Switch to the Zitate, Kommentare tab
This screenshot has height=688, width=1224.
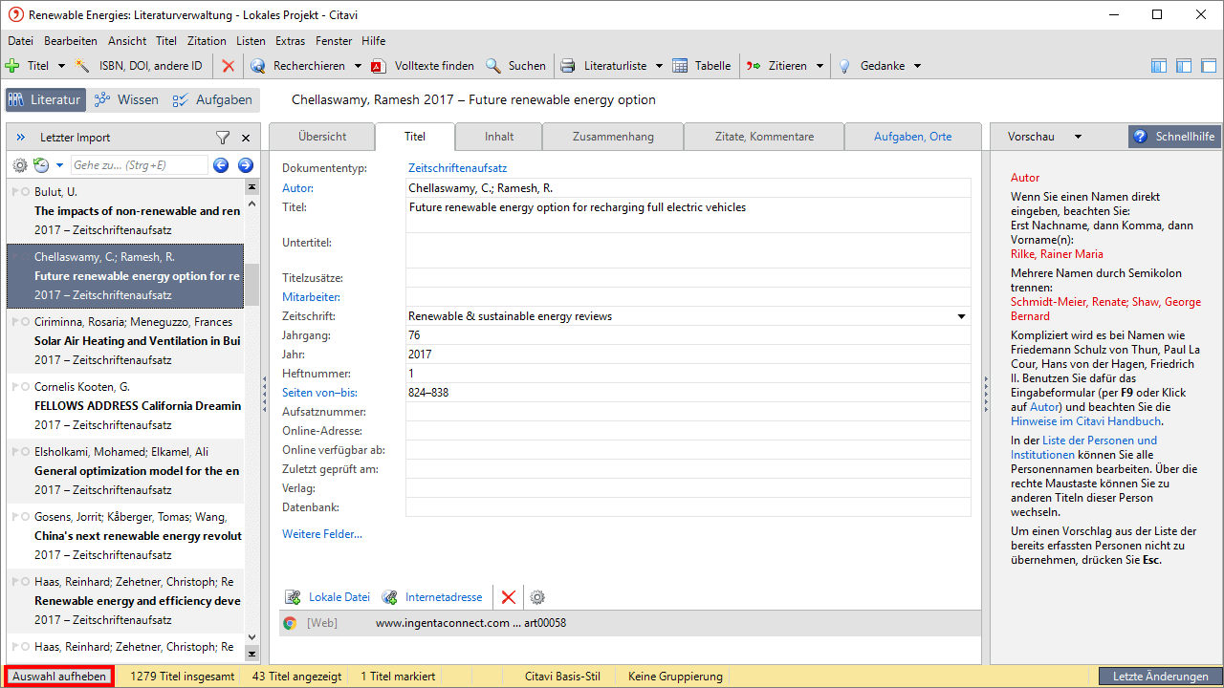click(764, 137)
